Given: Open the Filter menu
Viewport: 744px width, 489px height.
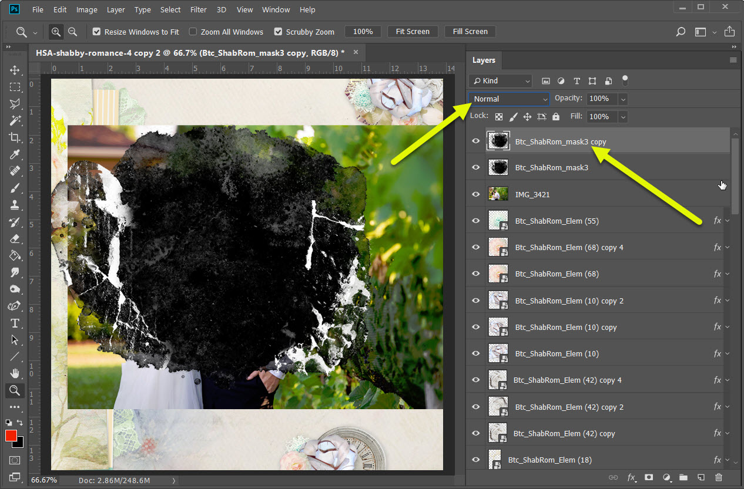Looking at the screenshot, I should click(x=199, y=9).
